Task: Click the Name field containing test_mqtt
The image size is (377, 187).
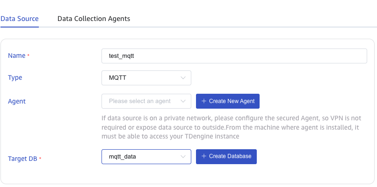Action: point(234,55)
